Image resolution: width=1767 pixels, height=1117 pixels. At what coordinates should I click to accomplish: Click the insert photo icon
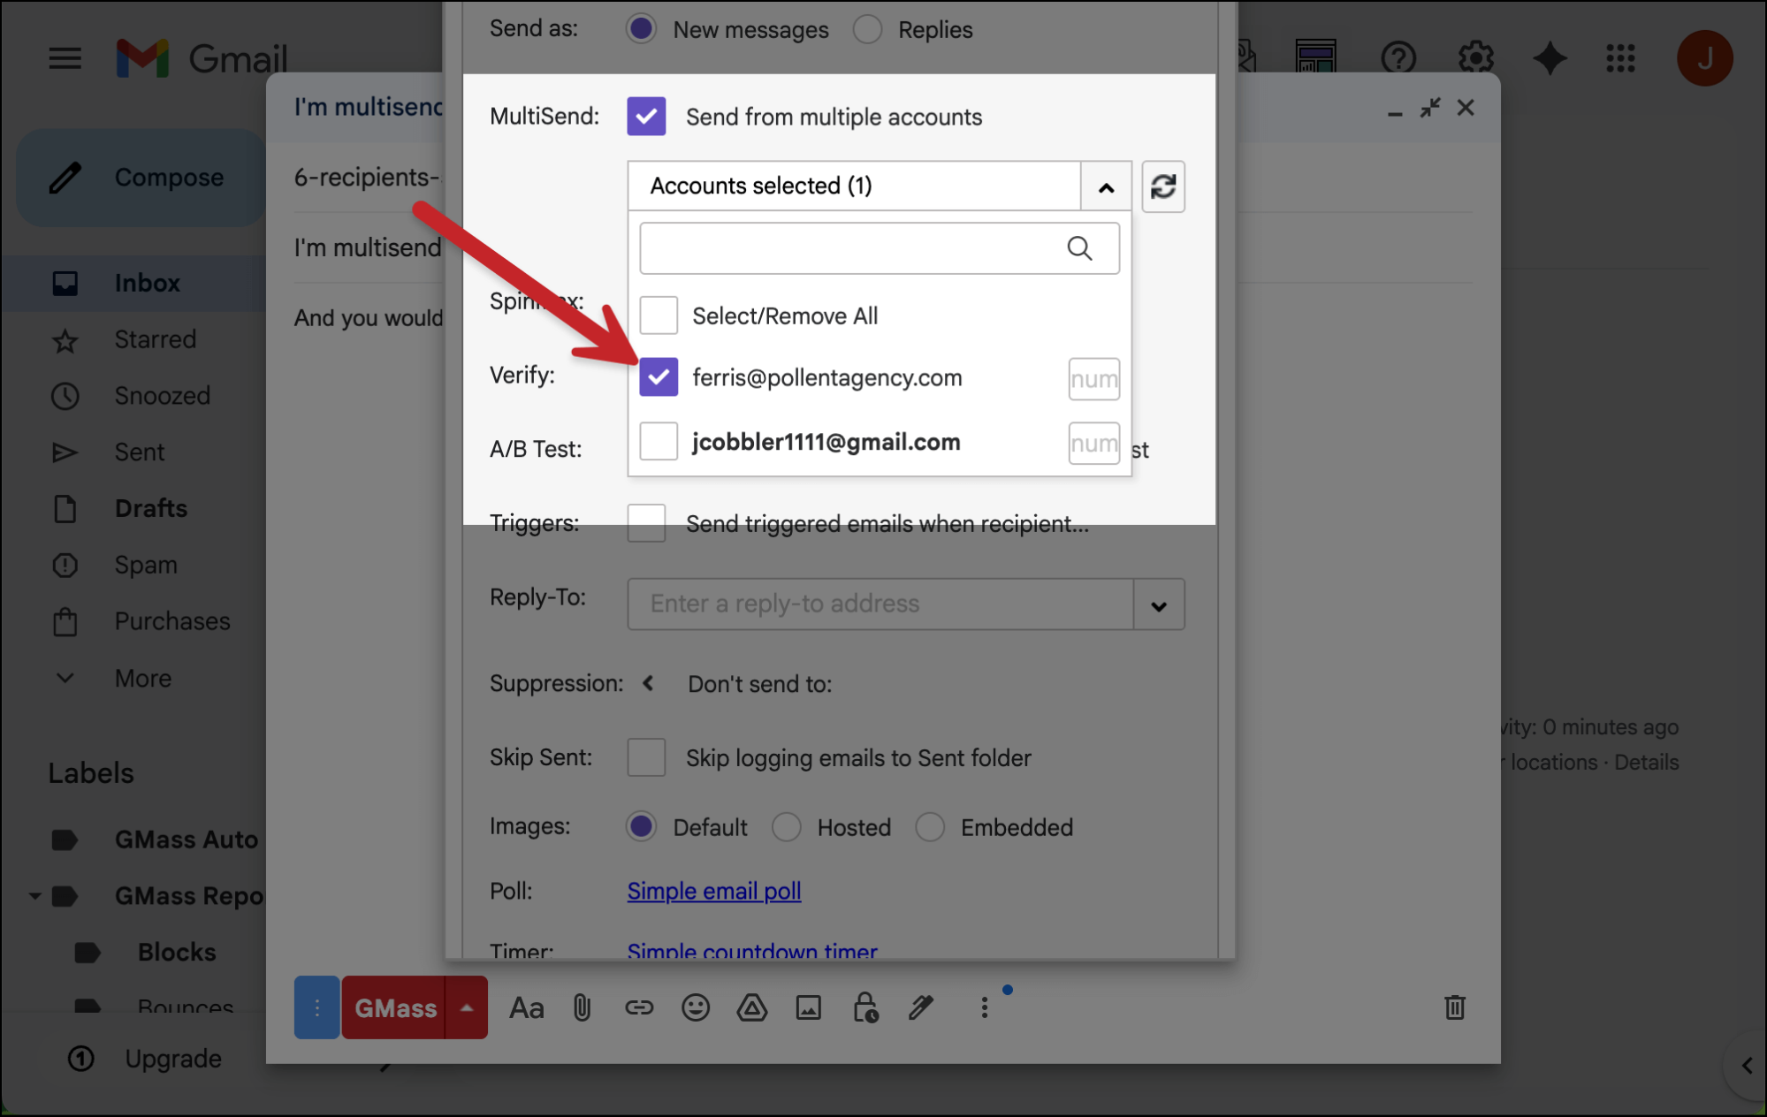[808, 1007]
